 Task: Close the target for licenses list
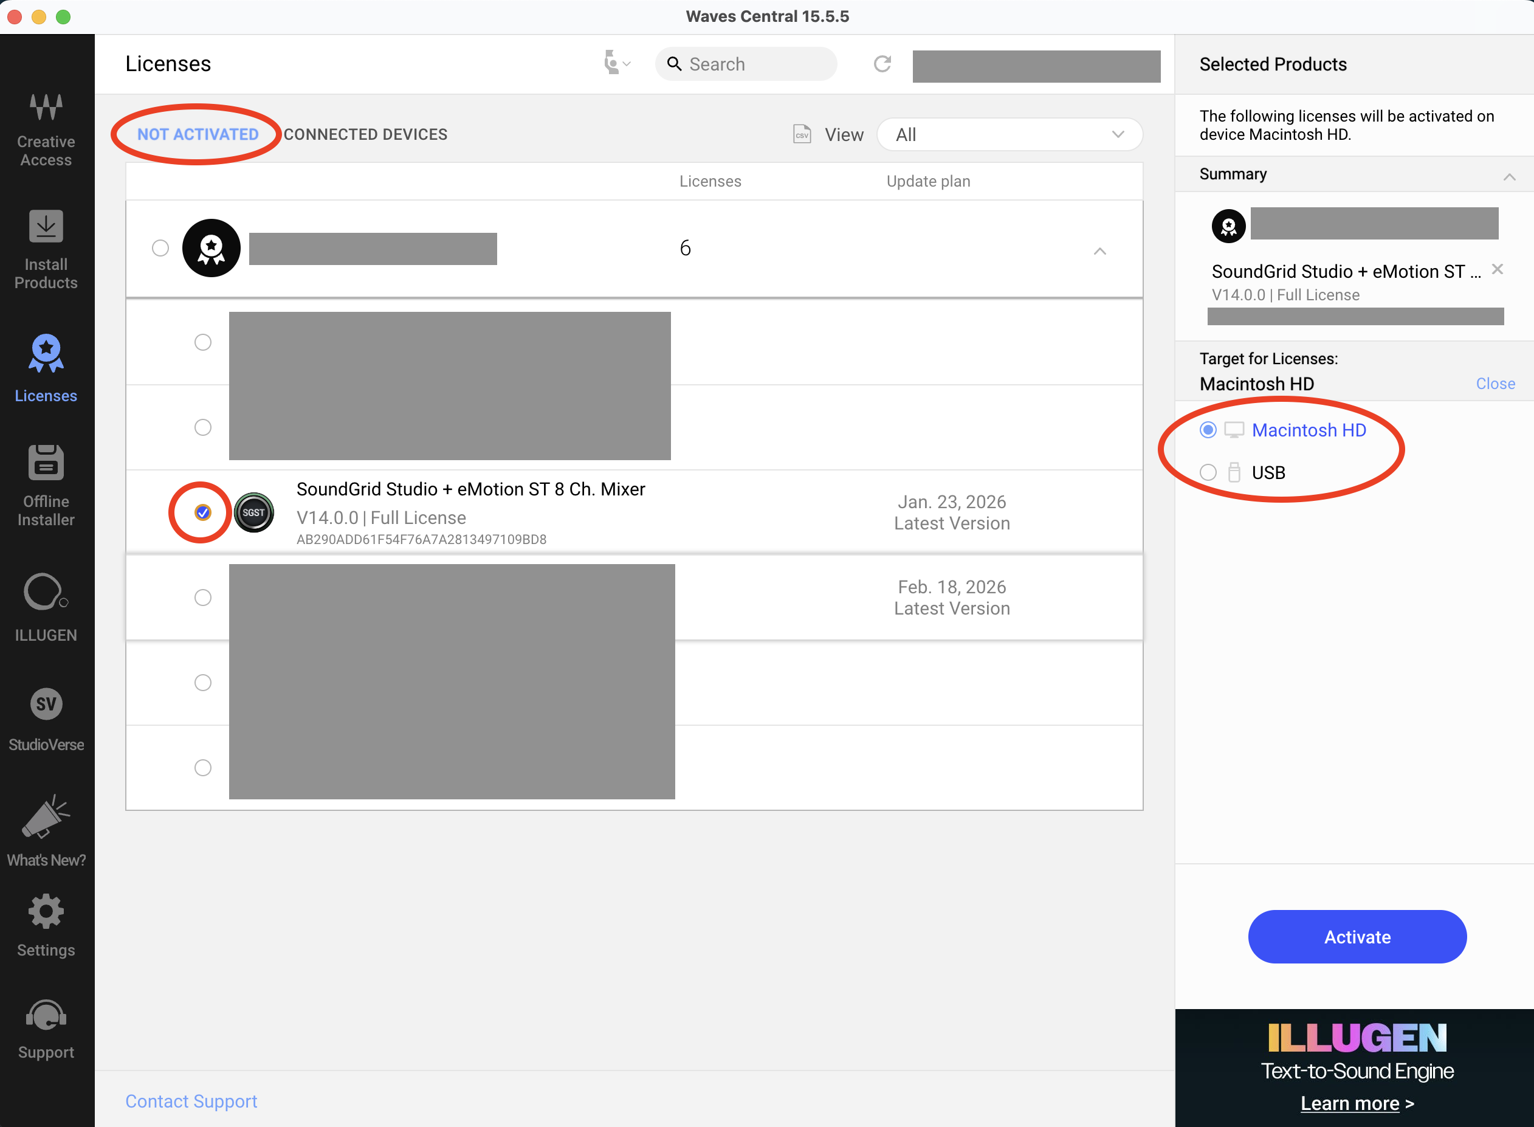point(1495,384)
